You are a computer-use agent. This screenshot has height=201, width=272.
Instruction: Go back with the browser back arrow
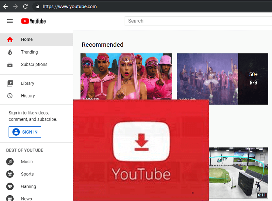5,6
